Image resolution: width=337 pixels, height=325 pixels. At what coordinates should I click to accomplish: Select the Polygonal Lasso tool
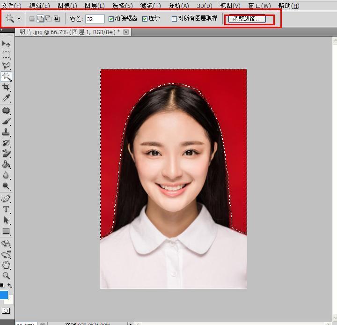click(x=6, y=66)
